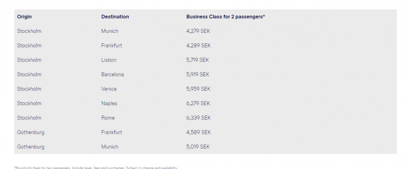Select the Naples destination cell

point(109,103)
